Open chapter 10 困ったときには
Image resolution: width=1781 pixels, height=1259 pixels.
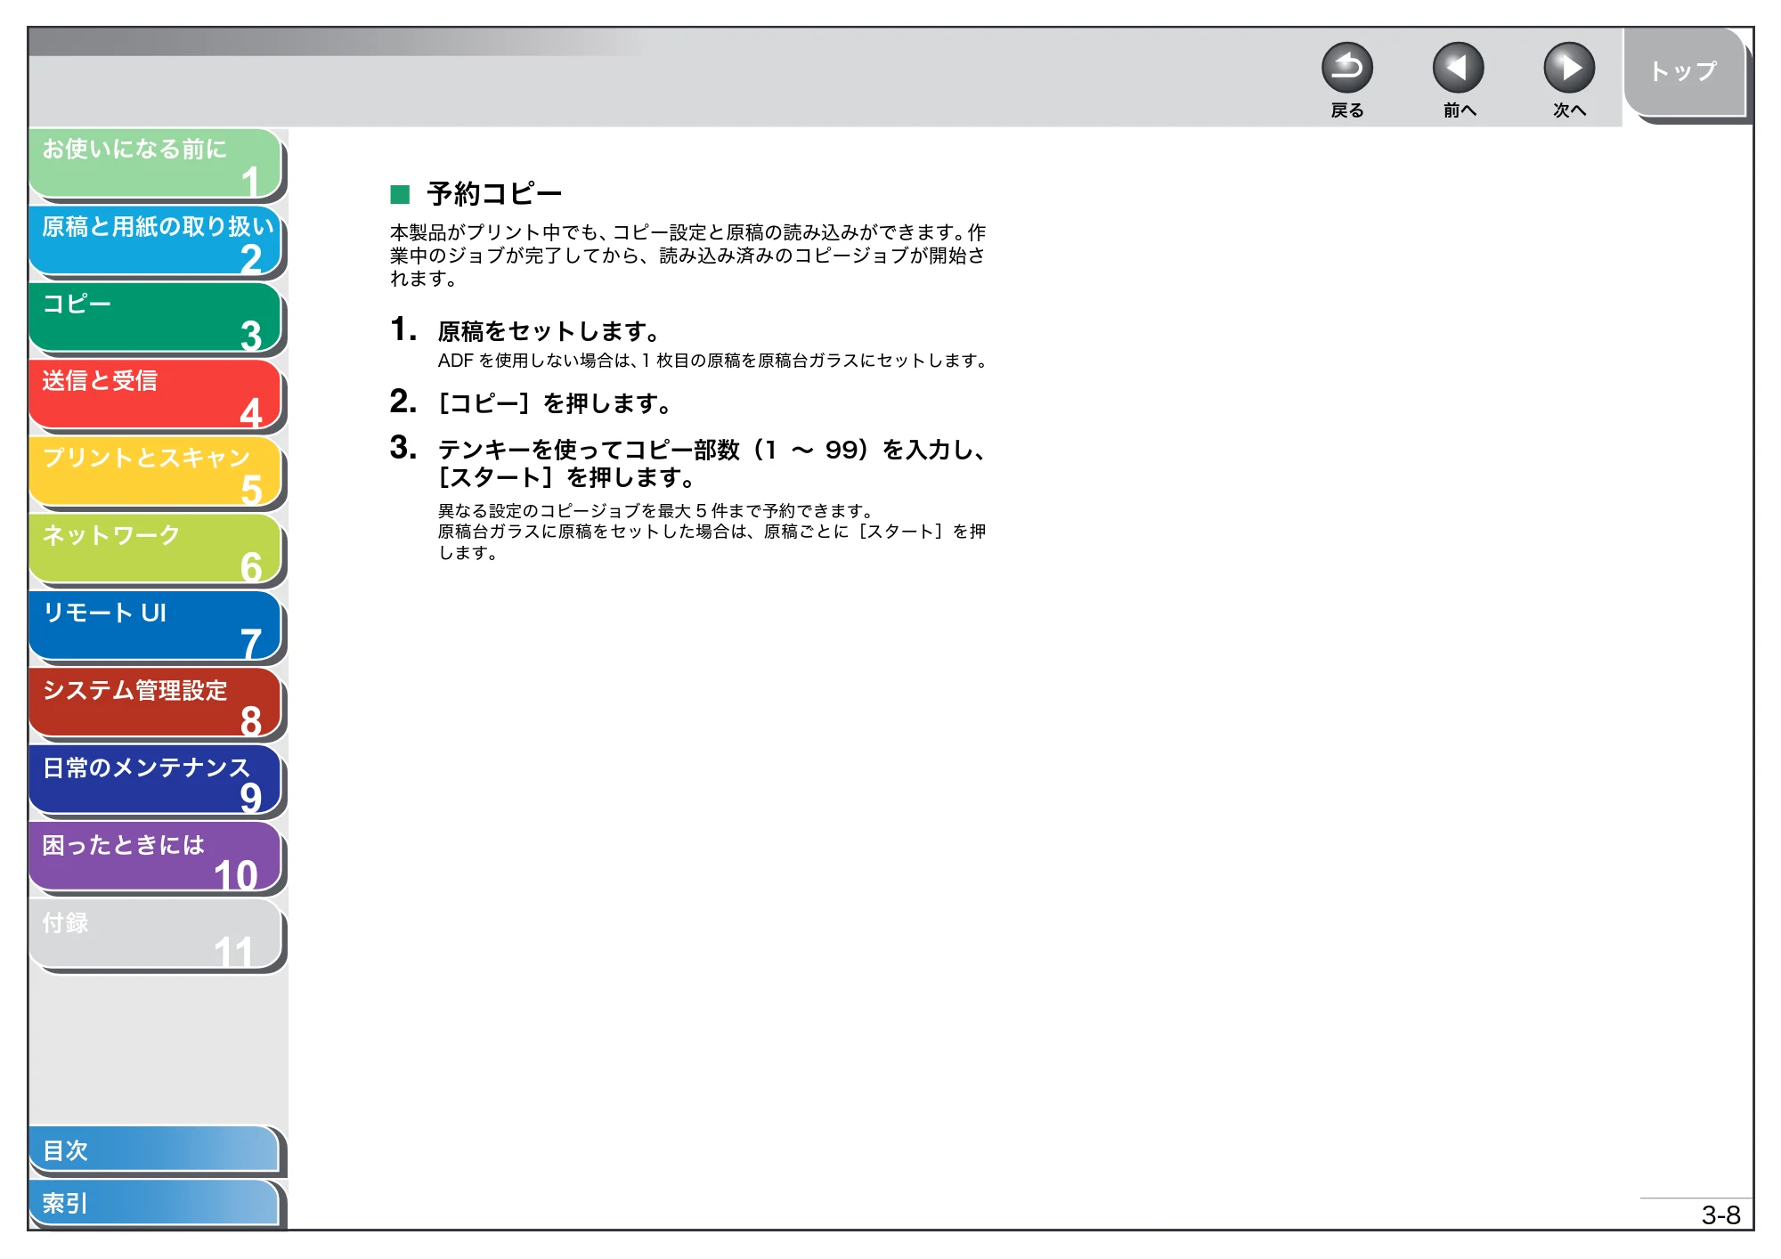point(156,857)
